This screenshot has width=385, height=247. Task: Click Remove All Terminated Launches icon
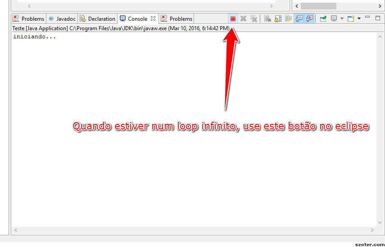tap(254, 18)
